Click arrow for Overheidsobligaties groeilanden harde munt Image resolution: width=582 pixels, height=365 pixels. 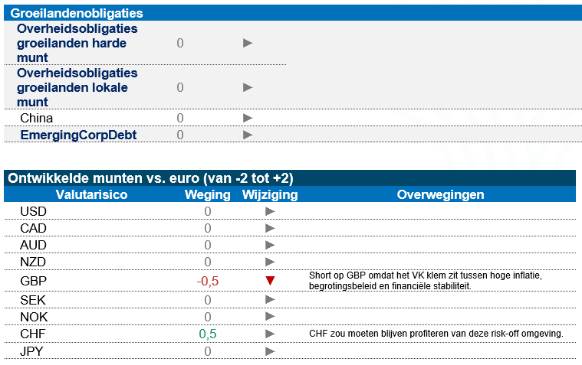coord(248,43)
